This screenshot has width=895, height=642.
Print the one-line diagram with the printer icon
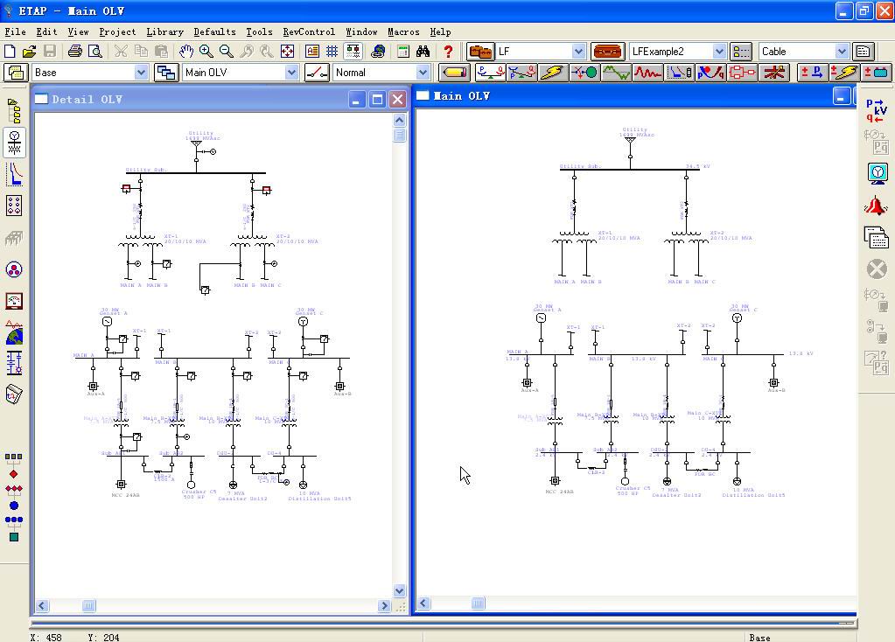click(x=74, y=52)
